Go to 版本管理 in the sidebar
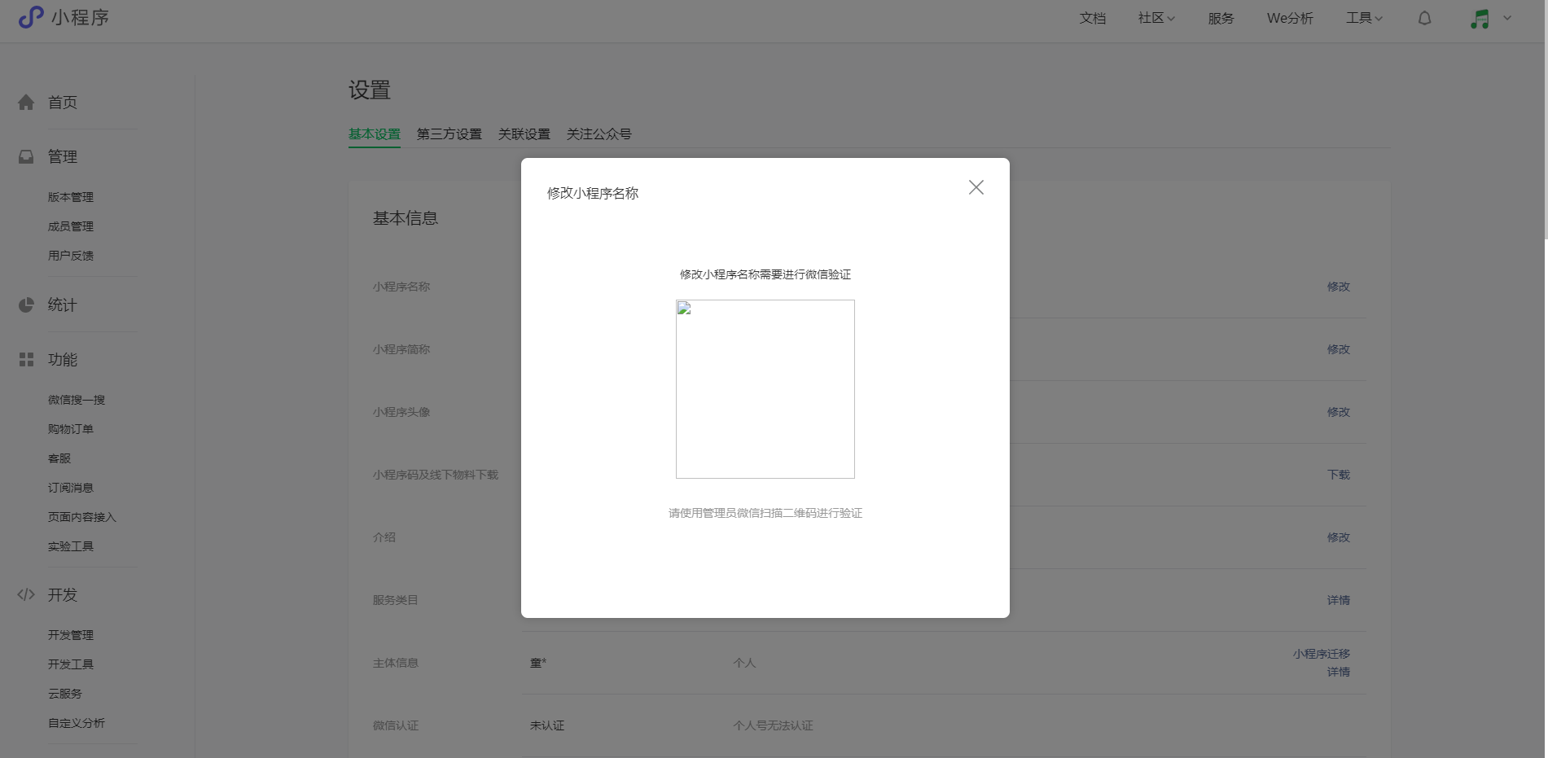 71,197
